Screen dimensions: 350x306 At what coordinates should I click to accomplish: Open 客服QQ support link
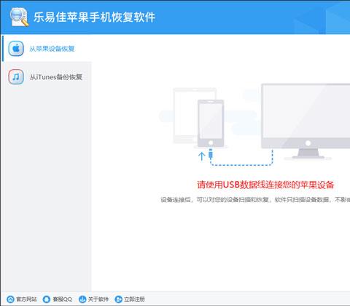point(62,299)
